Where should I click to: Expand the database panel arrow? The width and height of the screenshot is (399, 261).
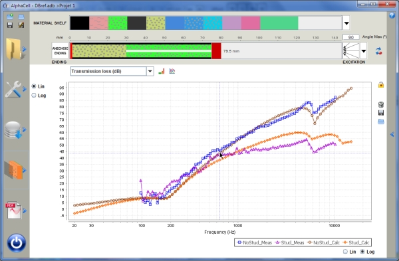(x=25, y=130)
